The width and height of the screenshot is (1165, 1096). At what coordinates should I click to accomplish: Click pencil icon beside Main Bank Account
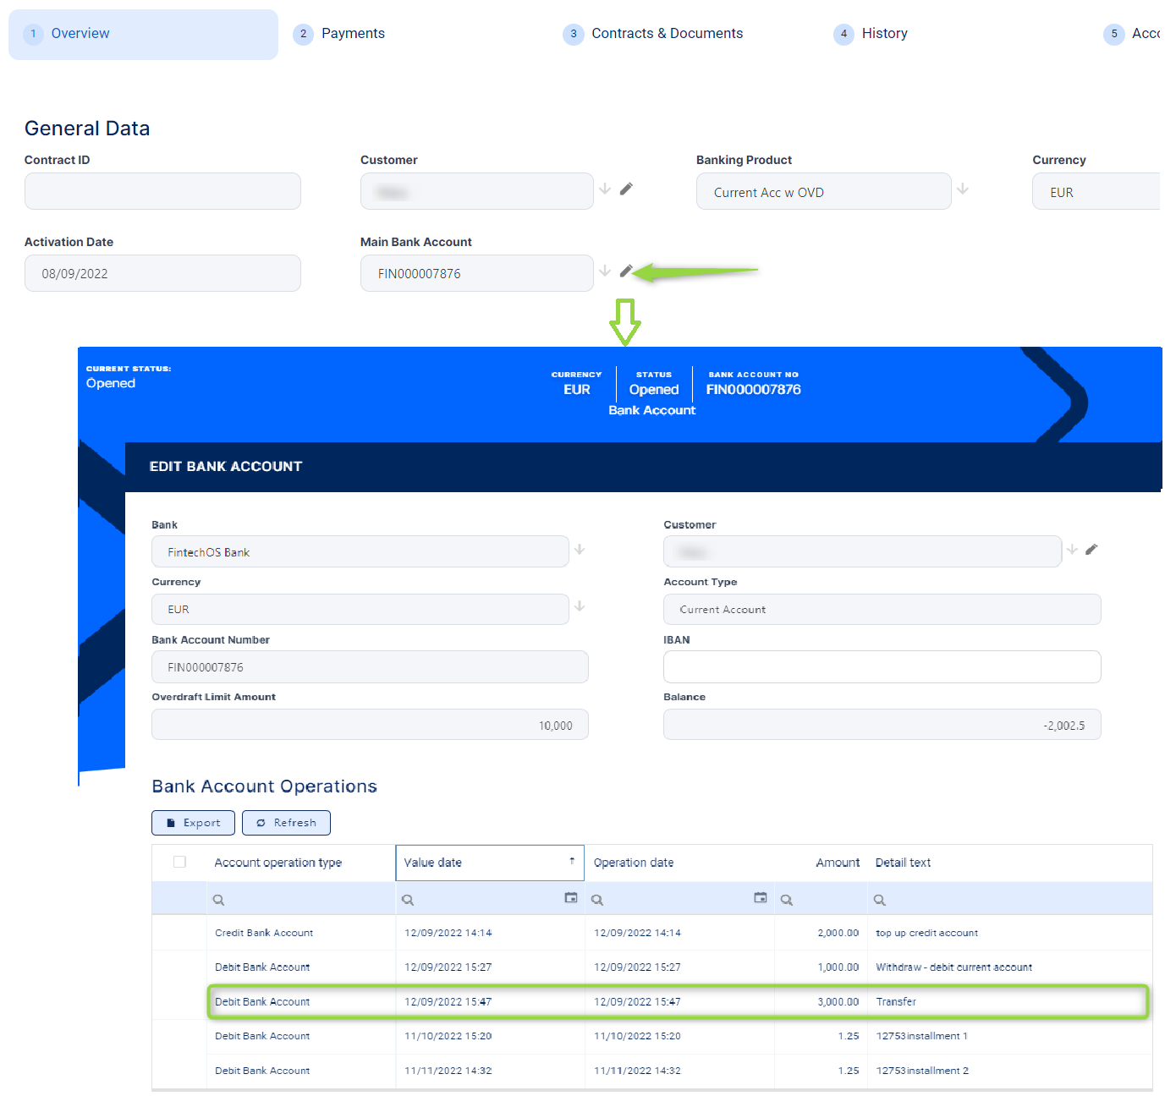click(x=626, y=271)
